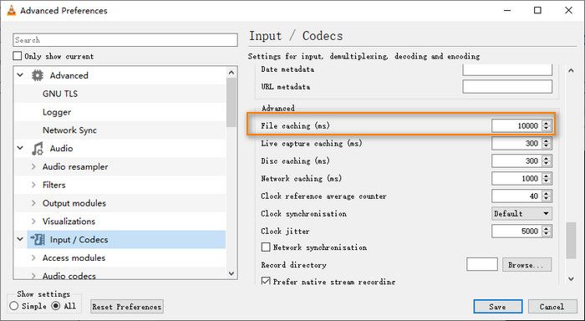The image size is (585, 321).
Task: Enable the Only show current checkbox
Action: [x=18, y=56]
